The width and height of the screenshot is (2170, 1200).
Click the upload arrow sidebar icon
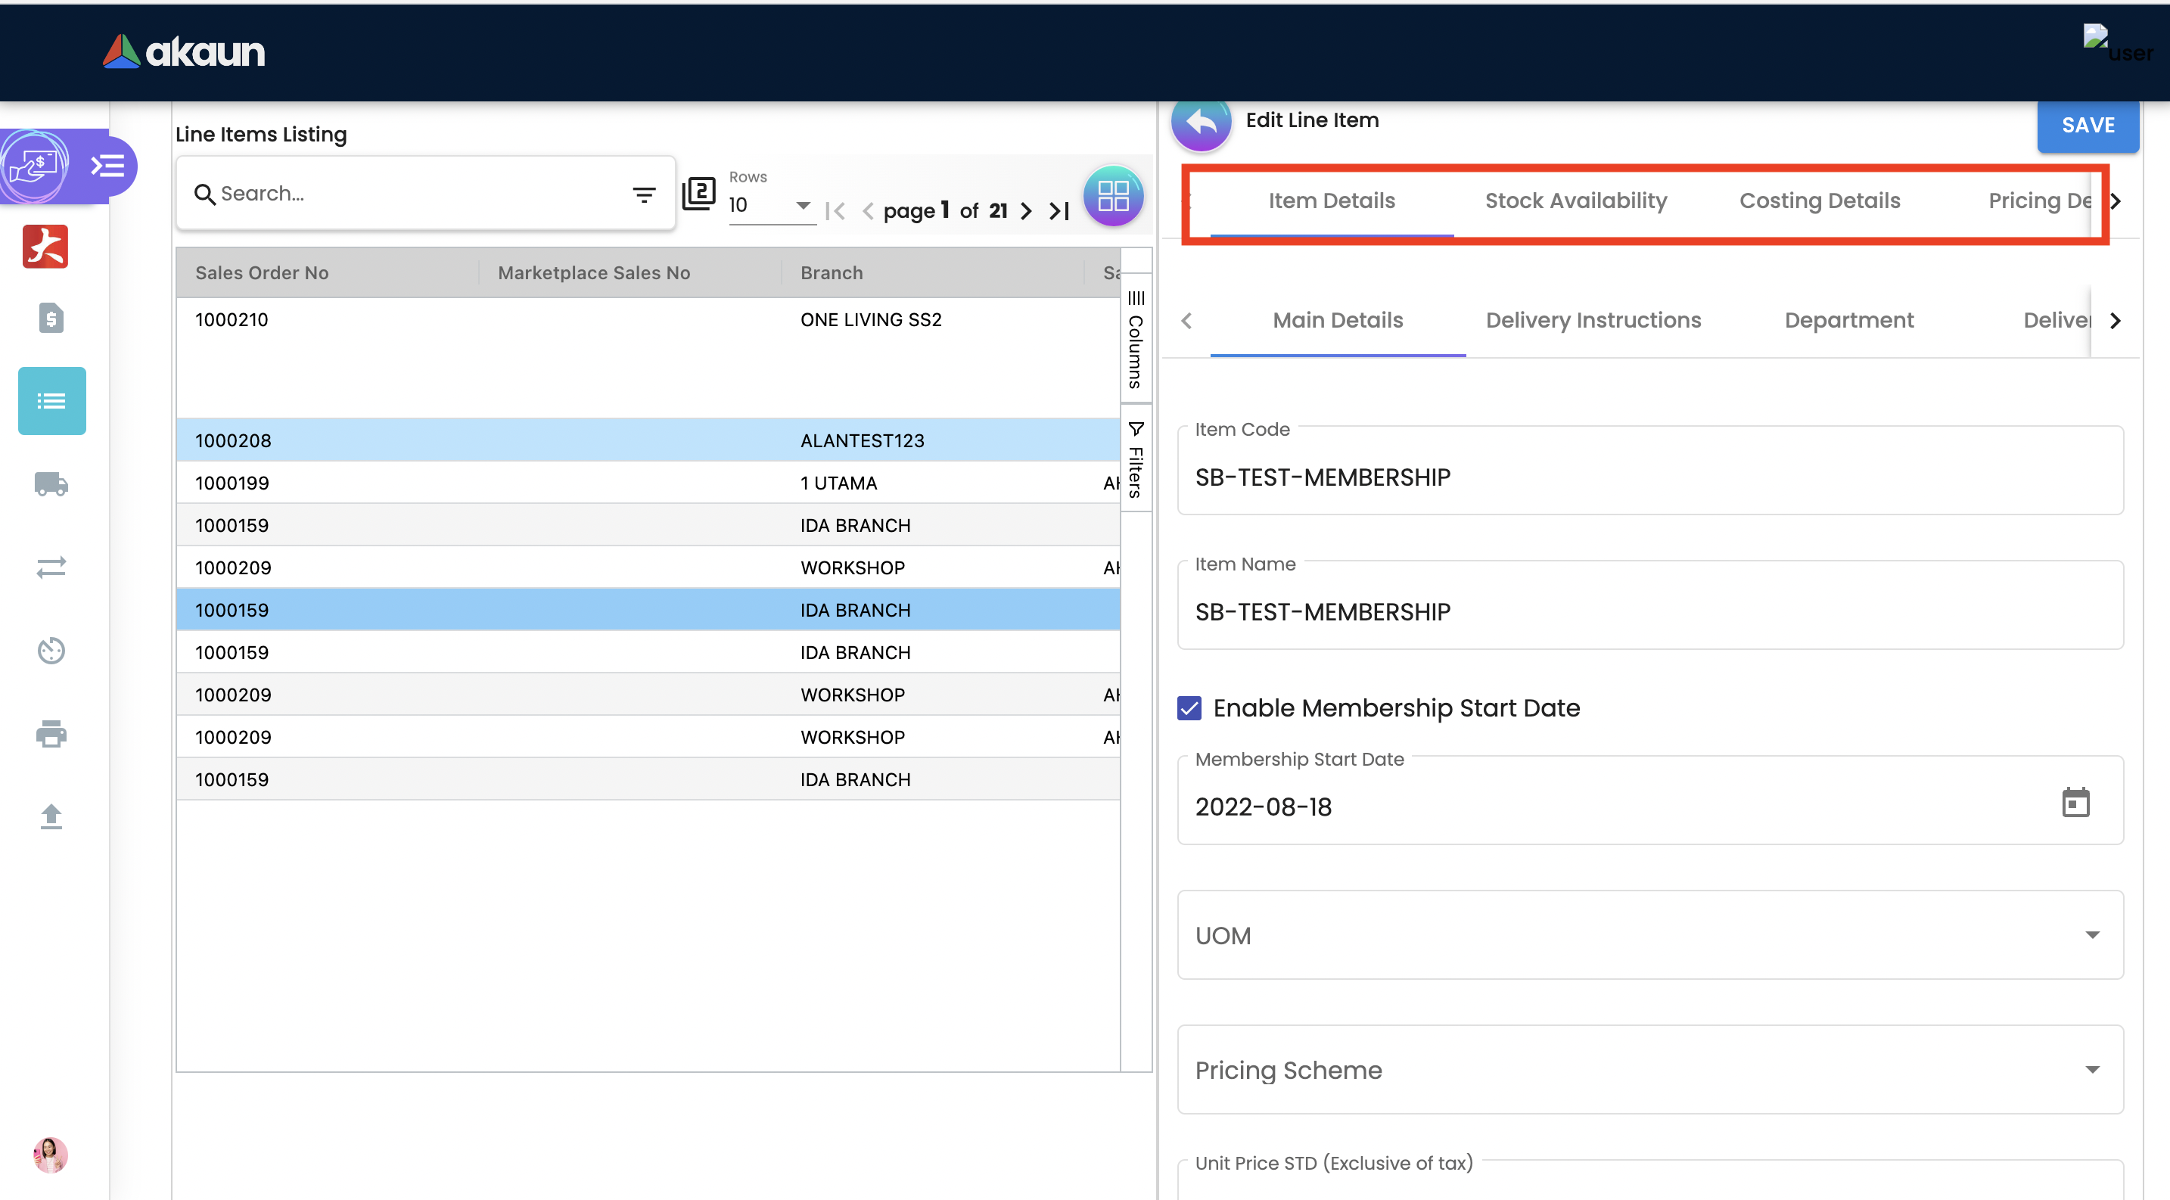[x=51, y=816]
